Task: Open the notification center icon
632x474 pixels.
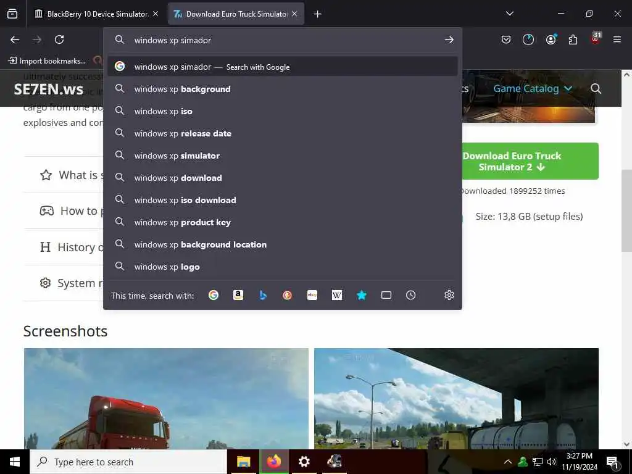Action: pyautogui.click(x=612, y=462)
